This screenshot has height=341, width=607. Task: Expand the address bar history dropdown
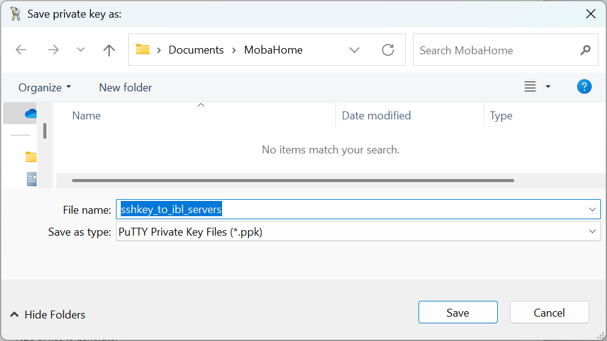coord(354,50)
